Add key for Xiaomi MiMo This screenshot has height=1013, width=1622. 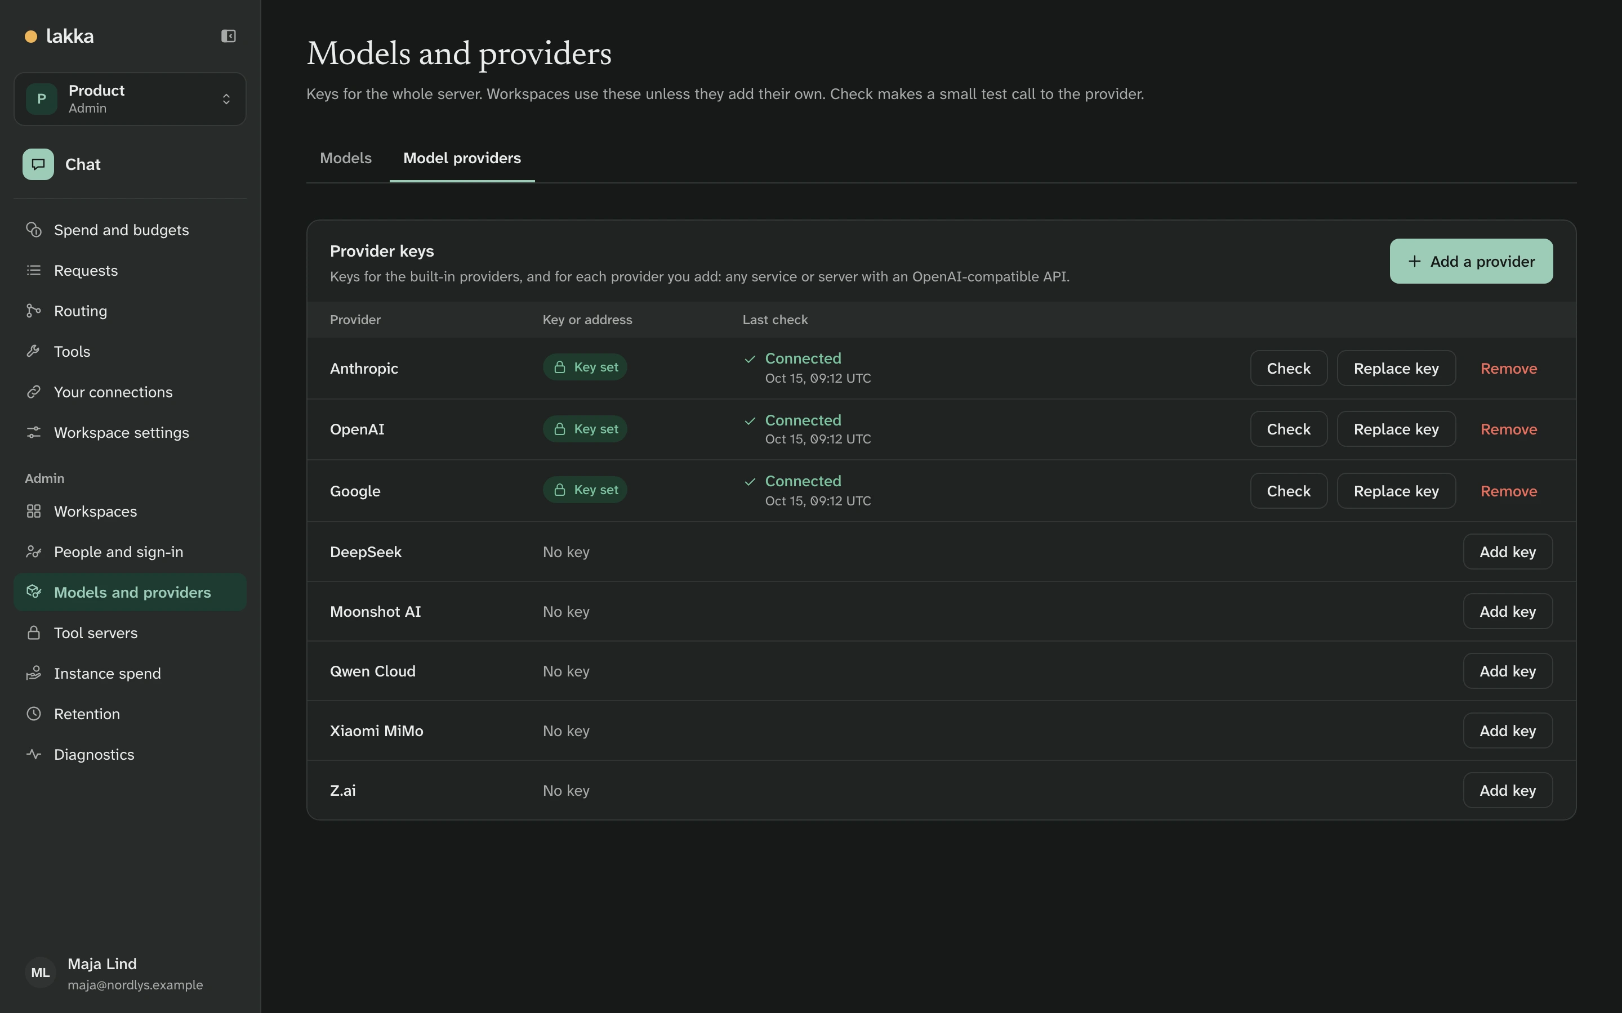click(1507, 730)
